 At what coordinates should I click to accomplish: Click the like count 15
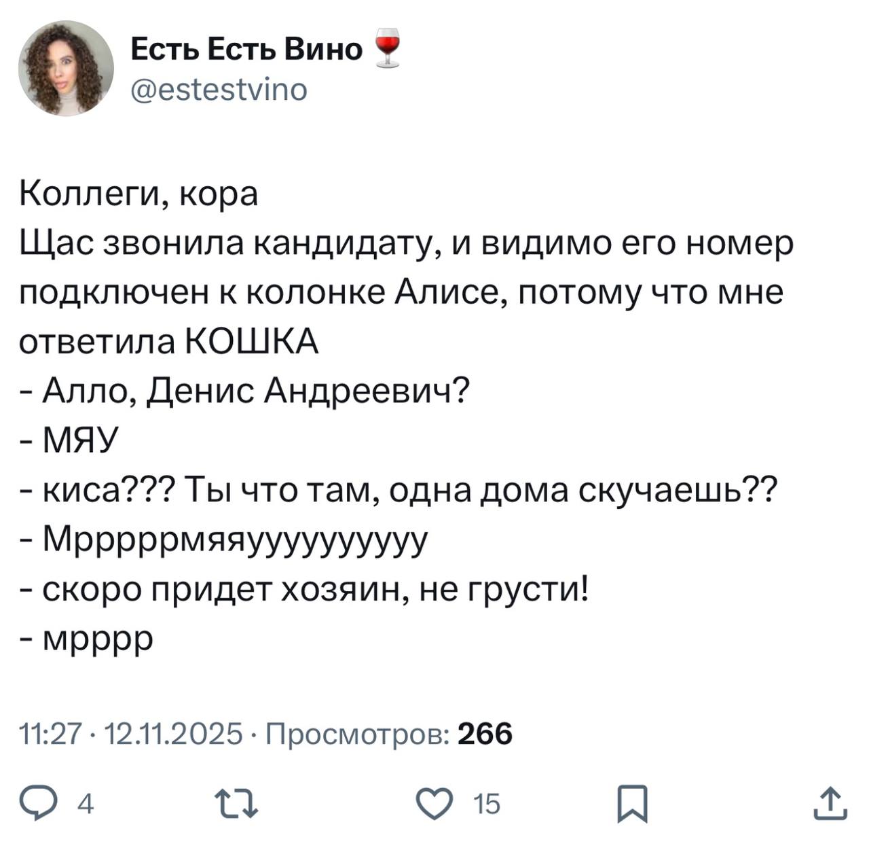487,805
